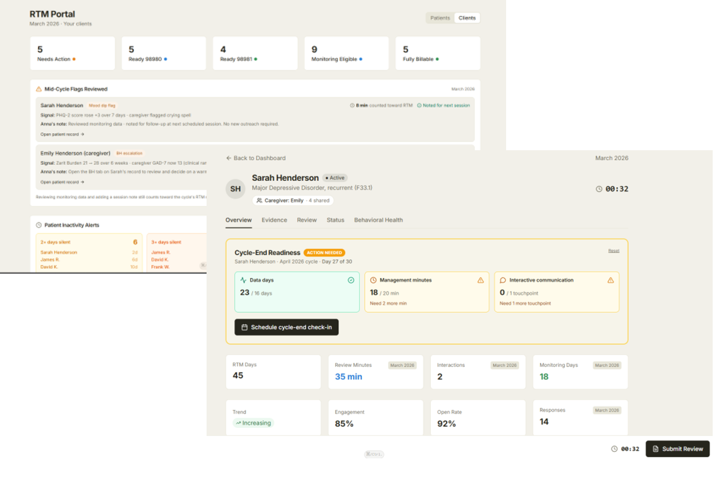The image size is (723, 479).
Task: Select the Needs Action summary card
Action: [72, 53]
